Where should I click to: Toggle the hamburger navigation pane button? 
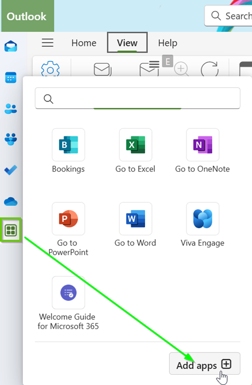click(x=48, y=43)
